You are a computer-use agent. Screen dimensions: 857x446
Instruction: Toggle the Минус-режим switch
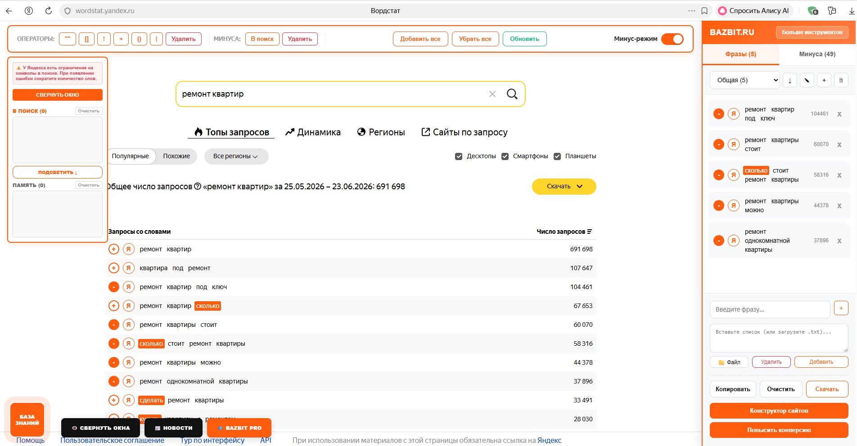[672, 39]
